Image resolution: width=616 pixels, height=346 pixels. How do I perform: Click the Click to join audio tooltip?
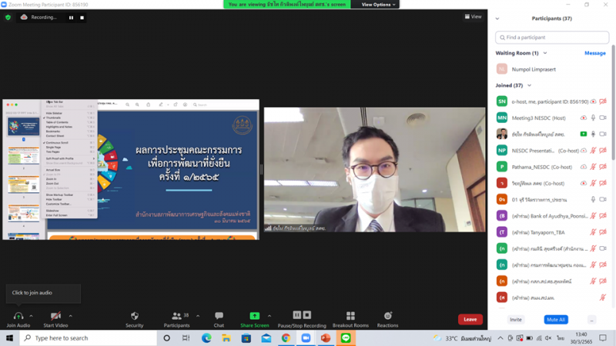point(43,293)
